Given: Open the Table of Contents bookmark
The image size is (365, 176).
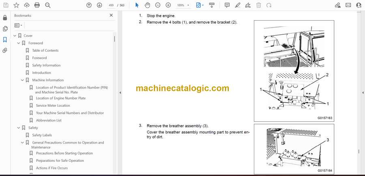Looking at the screenshot, I should 45,51.
